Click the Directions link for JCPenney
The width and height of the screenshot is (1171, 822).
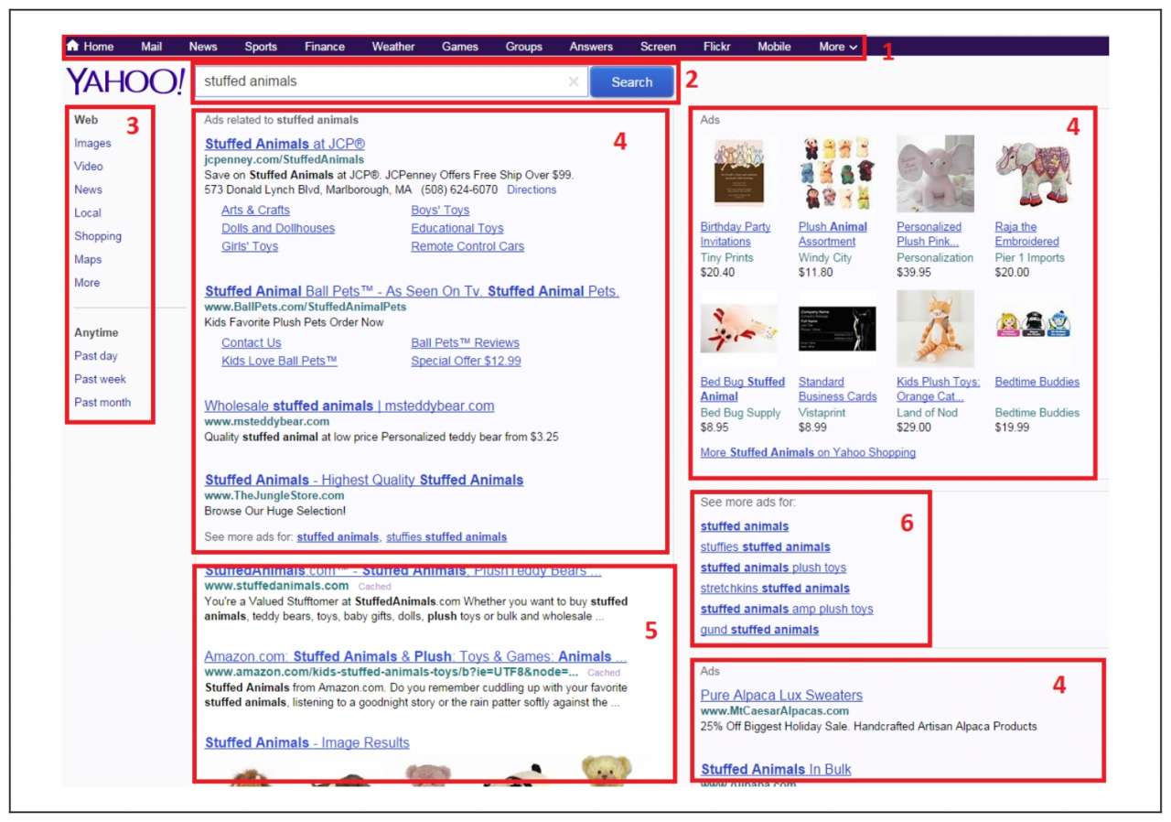click(x=532, y=189)
